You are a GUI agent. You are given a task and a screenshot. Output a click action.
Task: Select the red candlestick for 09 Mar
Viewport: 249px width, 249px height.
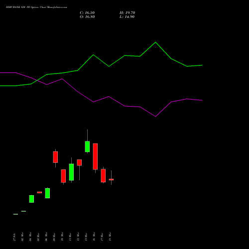55,157
